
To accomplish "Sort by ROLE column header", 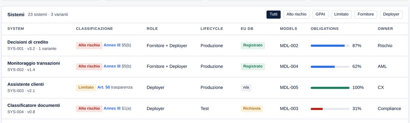I will click(x=152, y=29).
